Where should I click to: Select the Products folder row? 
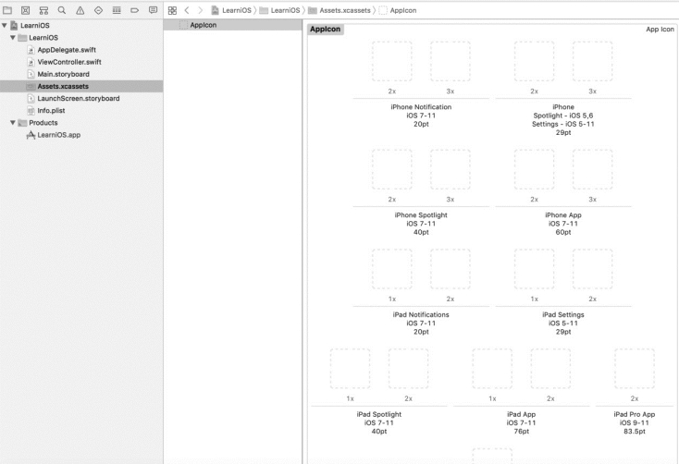pos(81,123)
